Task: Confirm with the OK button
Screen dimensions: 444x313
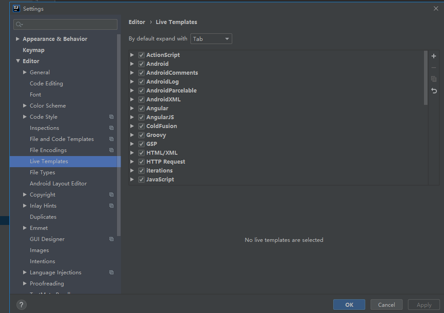Action: click(349, 305)
